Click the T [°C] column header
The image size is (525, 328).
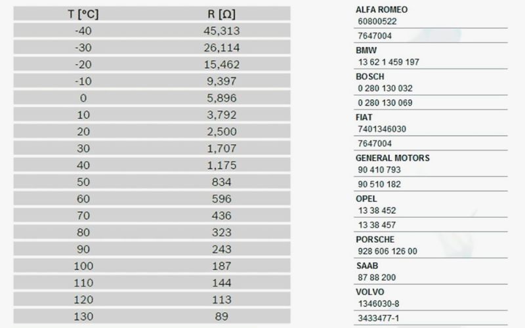(x=83, y=14)
